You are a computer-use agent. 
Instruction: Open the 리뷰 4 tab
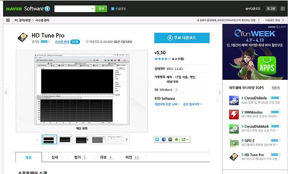point(107,157)
